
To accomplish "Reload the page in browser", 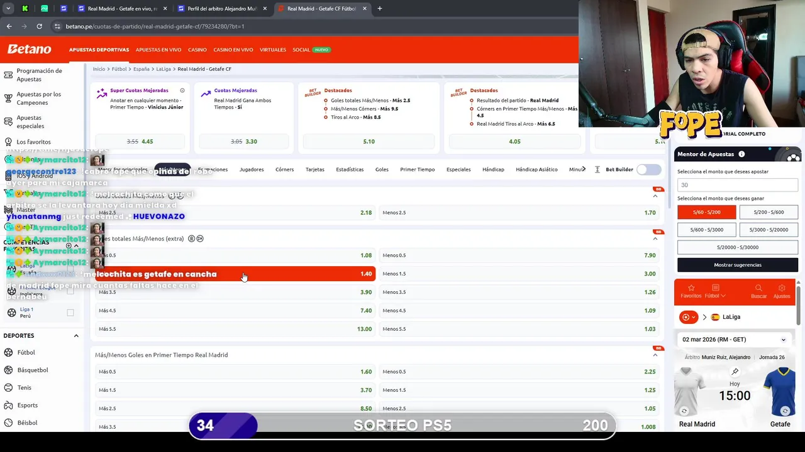I will (39, 26).
